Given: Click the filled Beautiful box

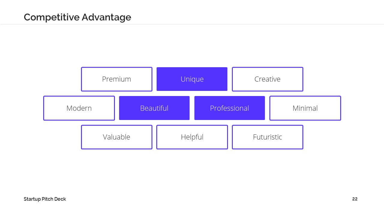Looking at the screenshot, I should (154, 108).
